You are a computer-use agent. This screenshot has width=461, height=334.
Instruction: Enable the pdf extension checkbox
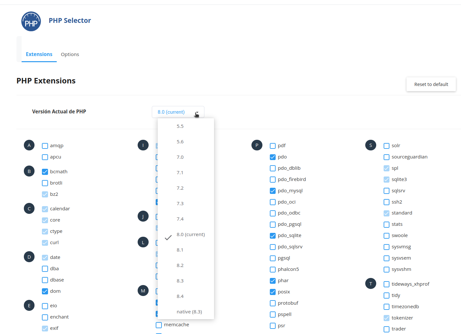coord(273,146)
